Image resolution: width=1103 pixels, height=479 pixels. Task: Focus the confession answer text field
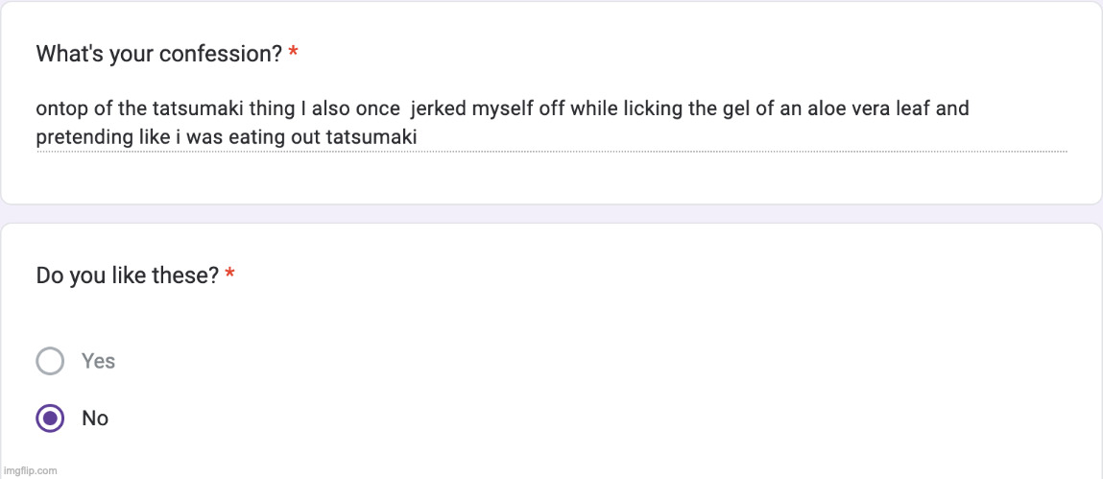551,123
